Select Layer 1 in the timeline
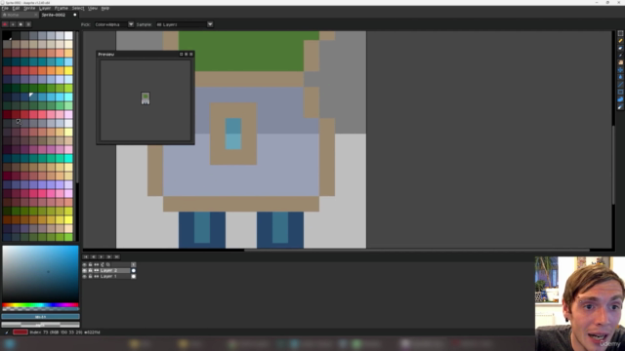The width and height of the screenshot is (625, 351). 114,276
